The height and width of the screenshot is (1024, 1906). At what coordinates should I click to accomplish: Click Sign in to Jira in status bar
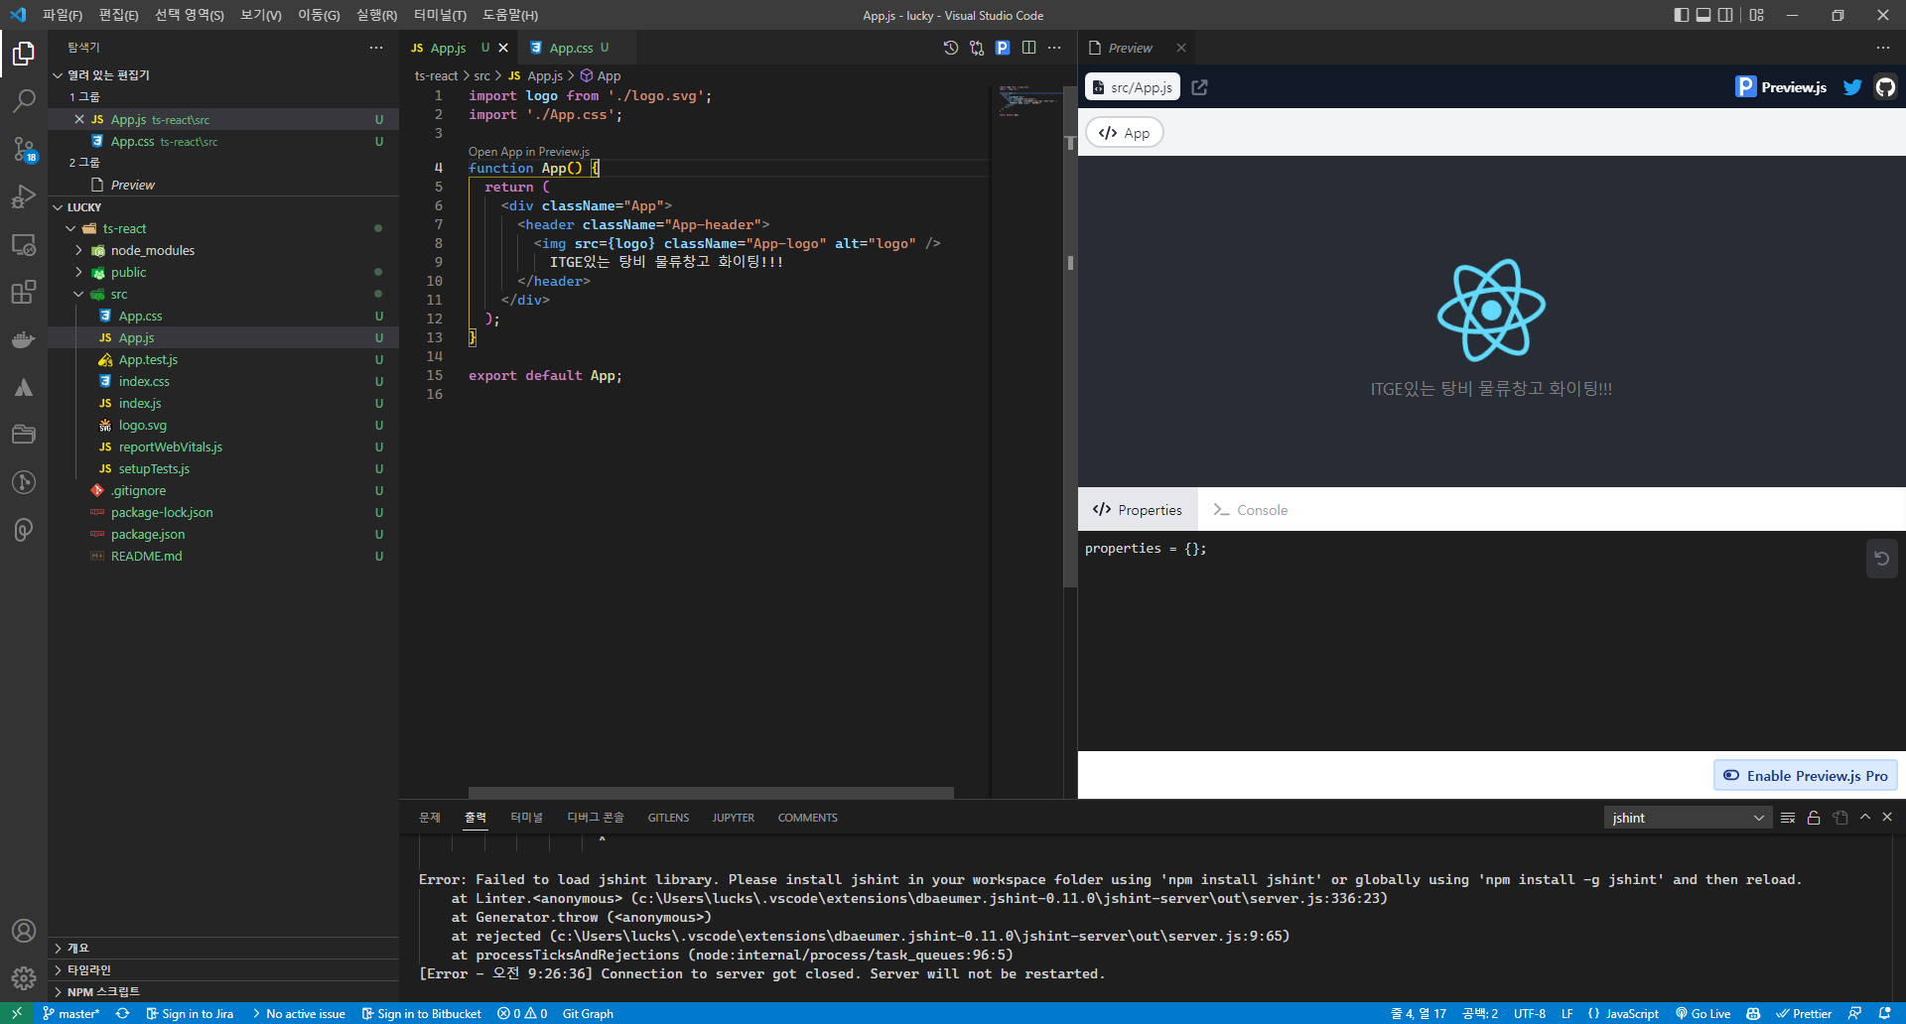pos(189,1013)
